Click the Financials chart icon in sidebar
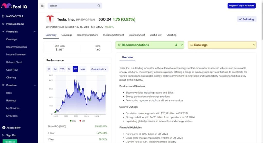This screenshot has width=263, height=143. 3,32
